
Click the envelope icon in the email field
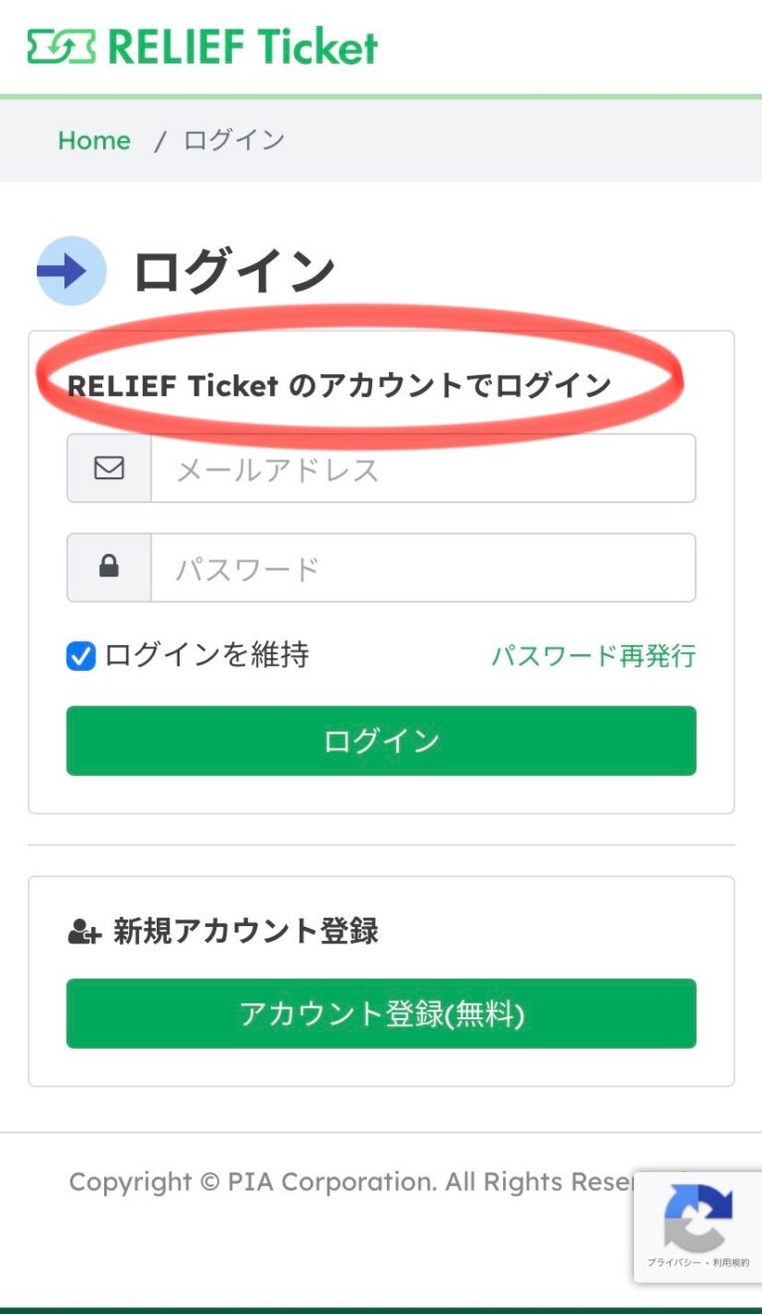coord(108,467)
